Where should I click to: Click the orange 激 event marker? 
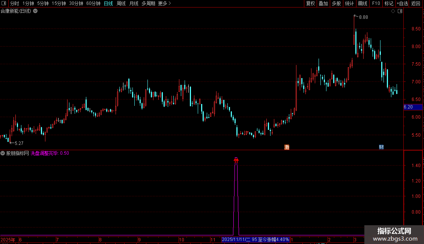[287, 147]
